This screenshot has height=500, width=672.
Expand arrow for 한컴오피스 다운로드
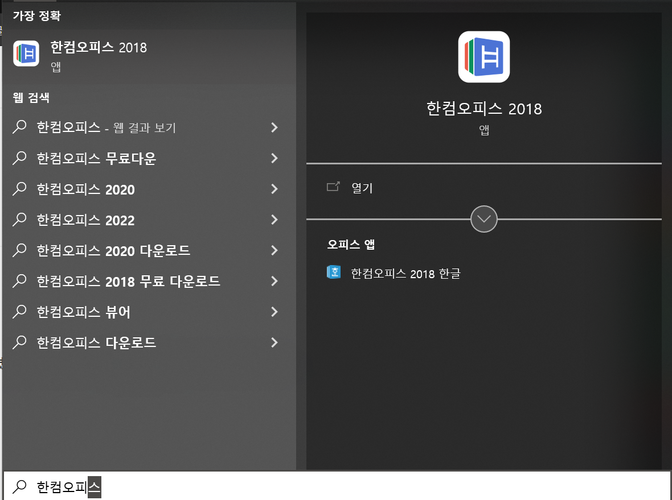point(274,342)
